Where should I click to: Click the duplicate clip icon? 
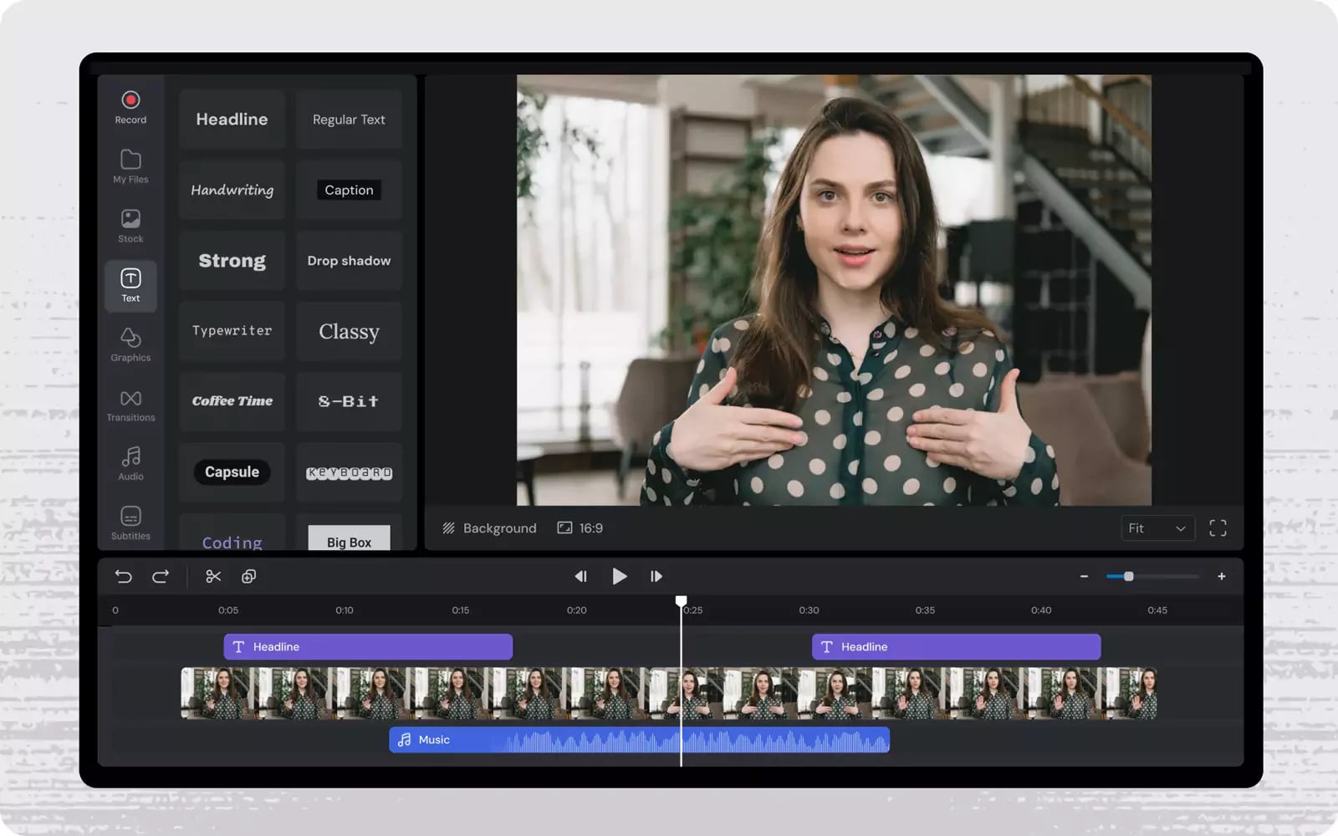[x=248, y=576]
